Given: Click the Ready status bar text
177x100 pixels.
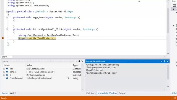Looking at the screenshot, I should 4,98.
